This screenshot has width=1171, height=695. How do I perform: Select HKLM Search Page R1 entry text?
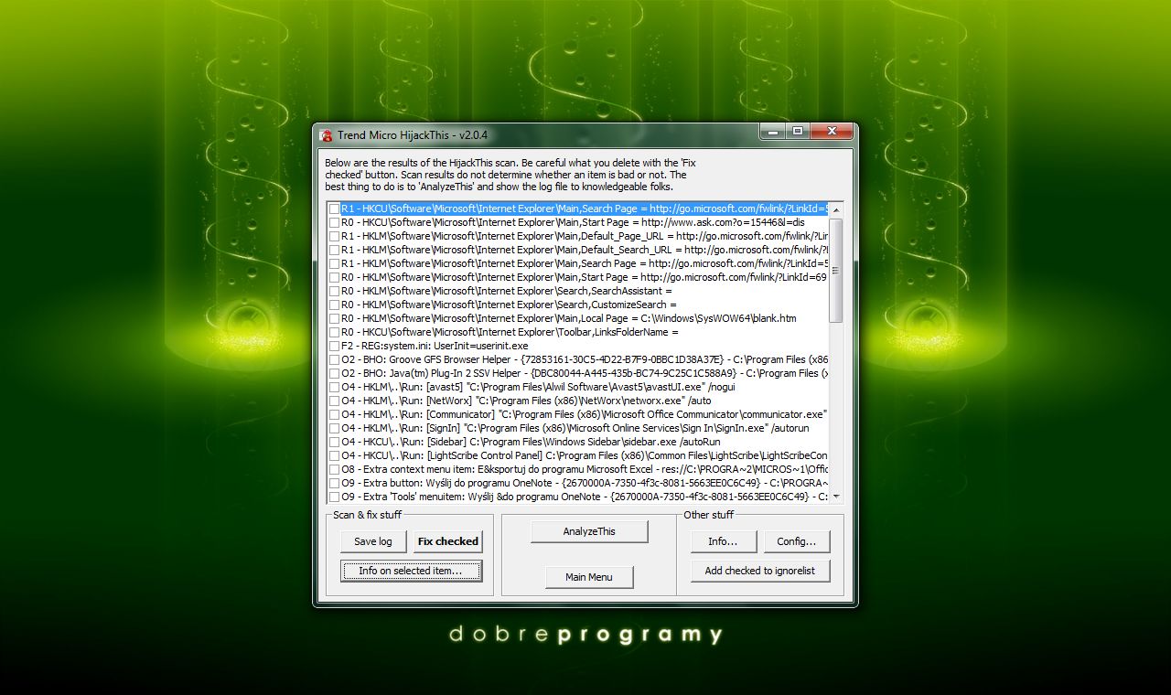click(585, 263)
